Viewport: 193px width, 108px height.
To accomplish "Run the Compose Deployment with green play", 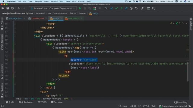I will pyautogui.click(x=80, y=8).
